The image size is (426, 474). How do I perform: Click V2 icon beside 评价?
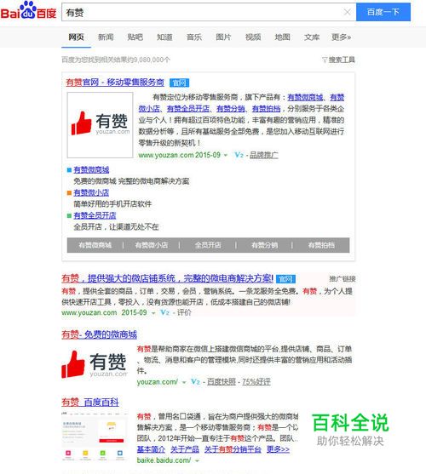[x=165, y=312]
